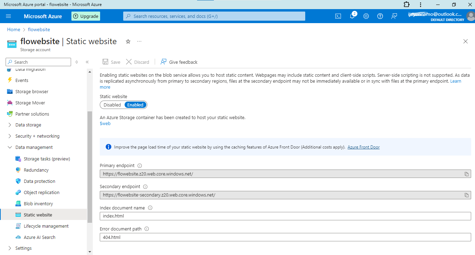Image resolution: width=475 pixels, height=255 pixels.
Task: Open the notifications bell
Action: pos(352,16)
